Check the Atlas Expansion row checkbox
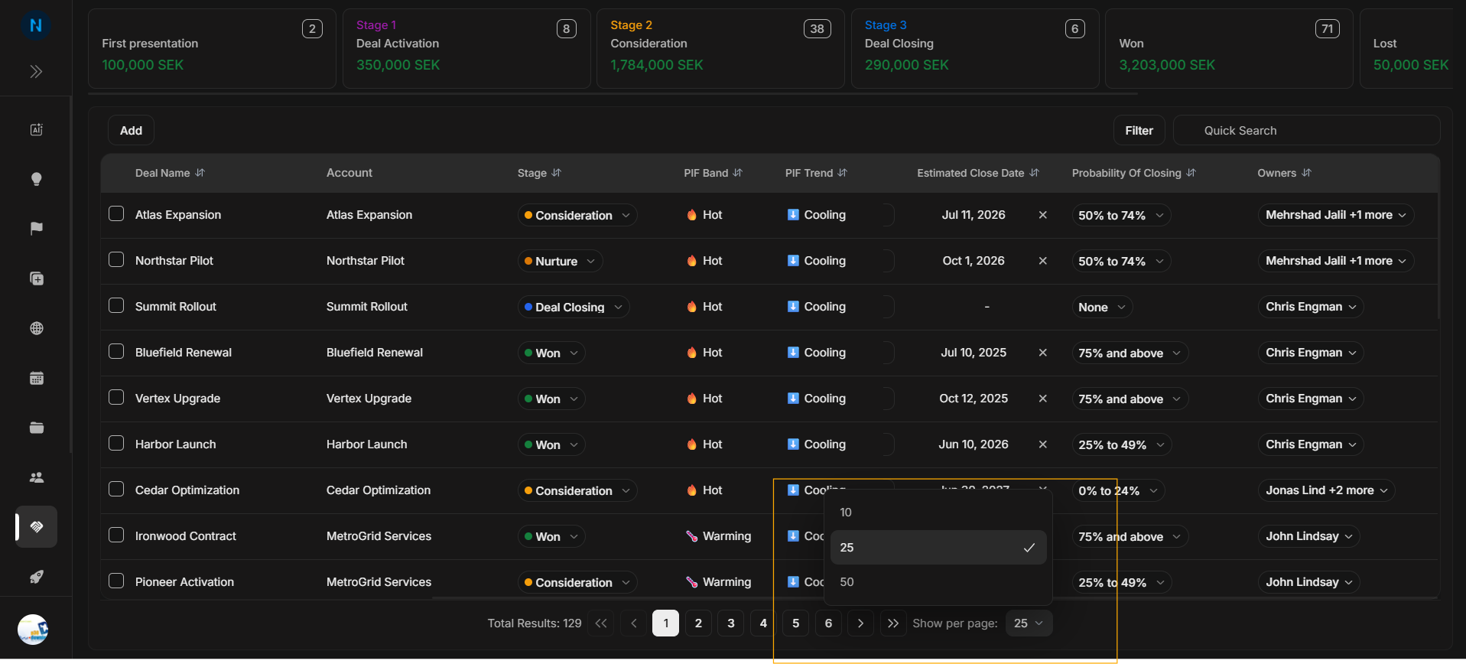 (x=116, y=213)
